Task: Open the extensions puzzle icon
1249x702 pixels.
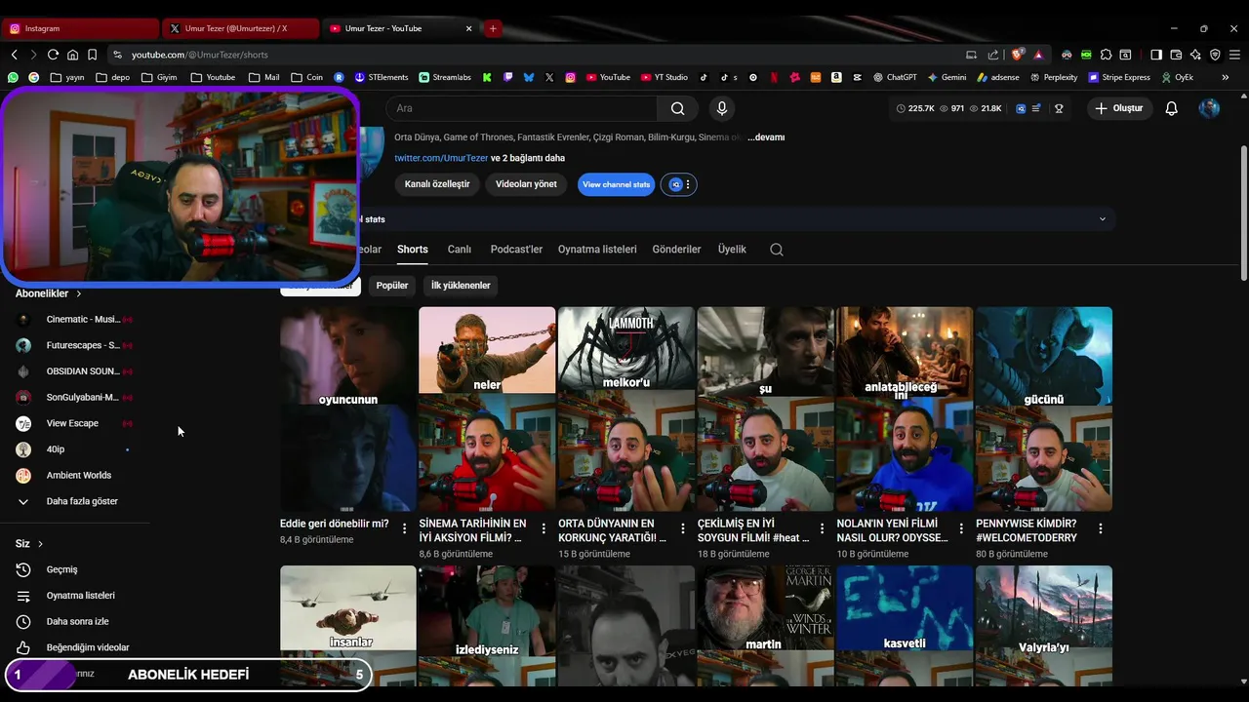Action: (x=1106, y=55)
